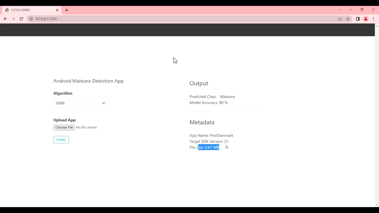This screenshot has width=379, height=213.
Task: Click the highlighted File size text
Action: pos(209,147)
